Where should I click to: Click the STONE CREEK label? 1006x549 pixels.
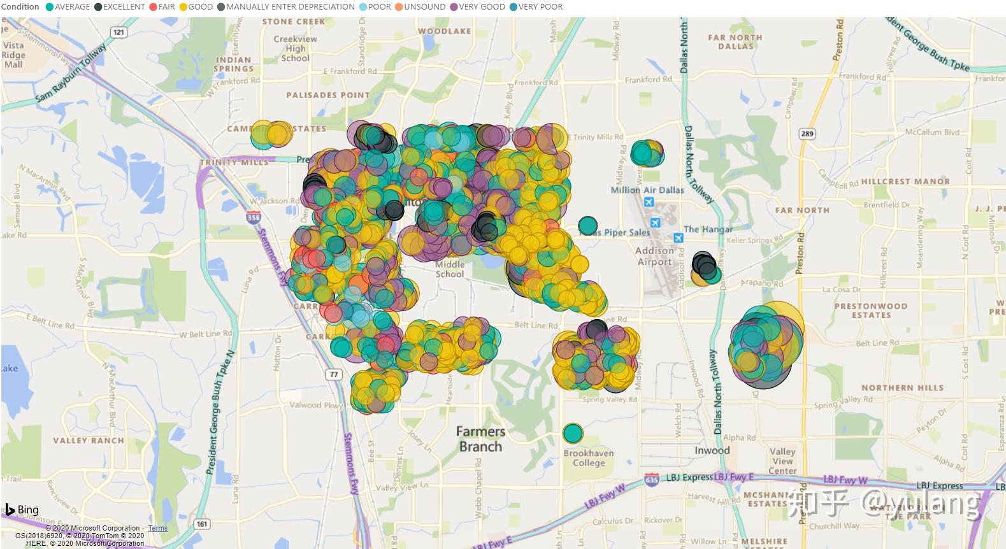pos(294,22)
